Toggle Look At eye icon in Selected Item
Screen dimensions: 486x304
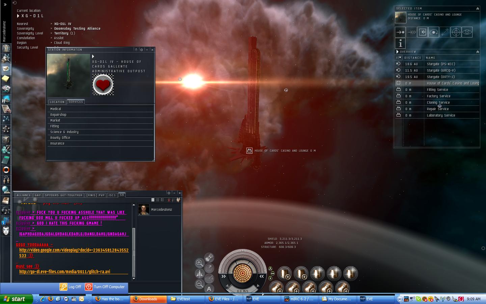coord(467,32)
